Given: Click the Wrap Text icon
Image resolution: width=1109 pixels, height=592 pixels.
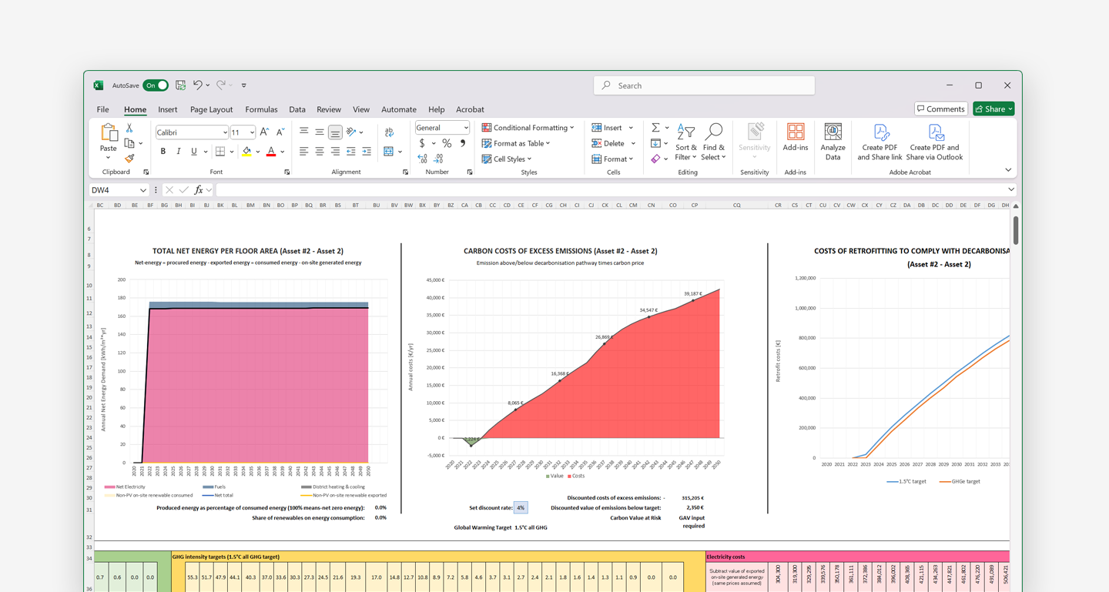Looking at the screenshot, I should point(389,132).
